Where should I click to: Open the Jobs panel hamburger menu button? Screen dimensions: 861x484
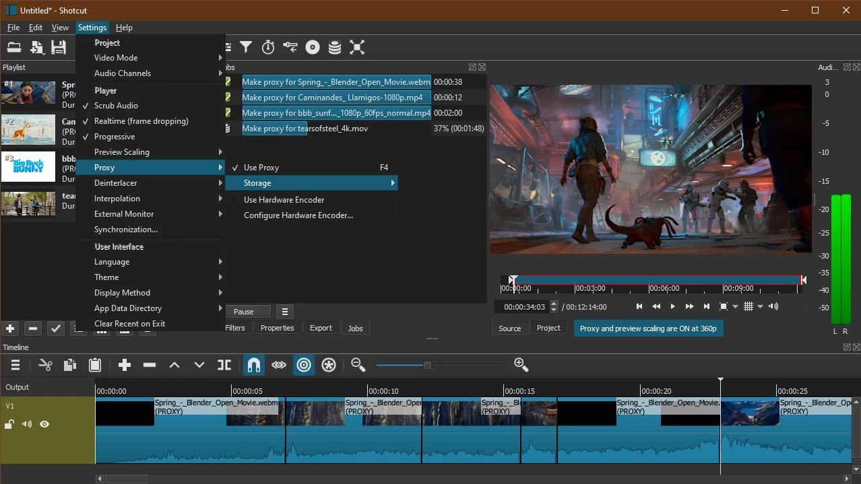(285, 312)
